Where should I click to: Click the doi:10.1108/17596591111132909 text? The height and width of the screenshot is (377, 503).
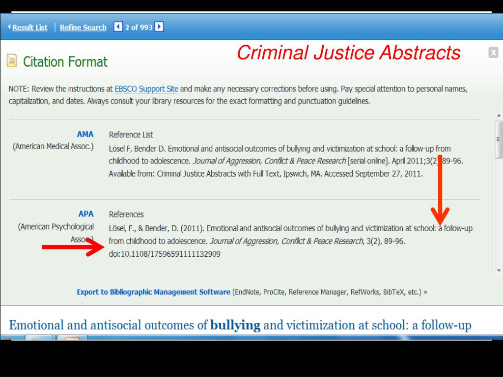tap(165, 254)
